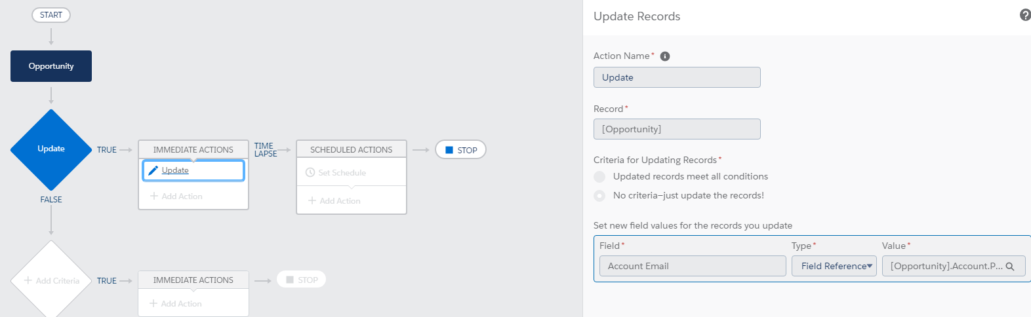The height and width of the screenshot is (317, 1031).
Task: Click the plus icon for Add Criteria
Action: 28,280
